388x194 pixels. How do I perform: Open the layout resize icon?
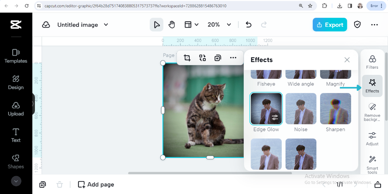pyautogui.click(x=188, y=24)
